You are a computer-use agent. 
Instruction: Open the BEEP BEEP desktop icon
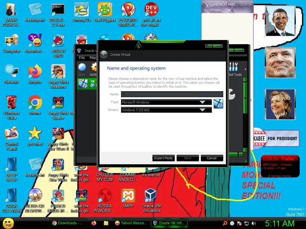click(x=12, y=169)
